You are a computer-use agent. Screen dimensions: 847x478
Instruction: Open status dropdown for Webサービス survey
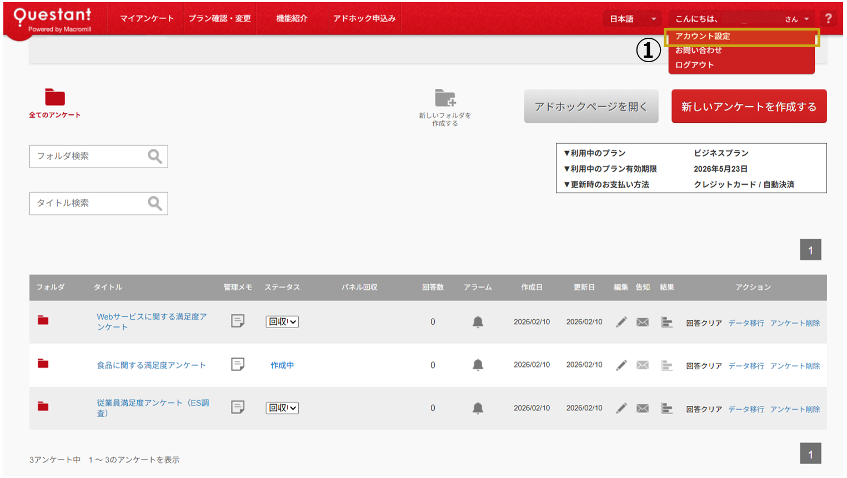tap(282, 322)
